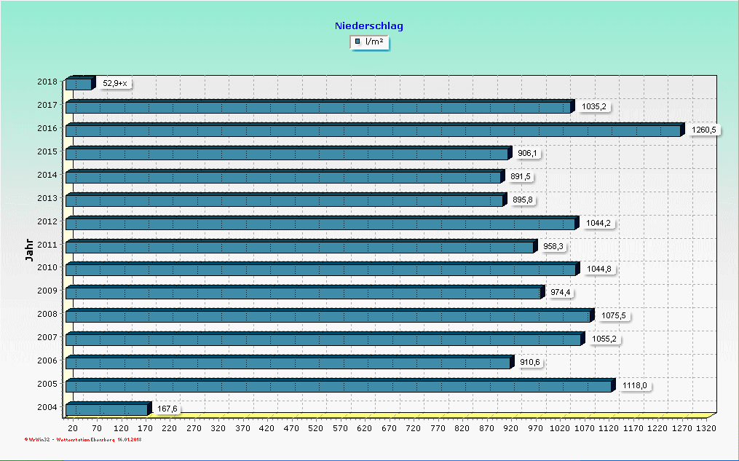Click the l/m² legend label
This screenshot has height=461, width=739.
click(x=374, y=42)
